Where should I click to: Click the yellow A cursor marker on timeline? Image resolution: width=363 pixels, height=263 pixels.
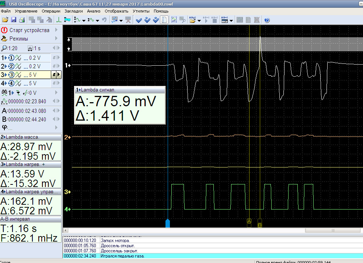click(x=249, y=221)
